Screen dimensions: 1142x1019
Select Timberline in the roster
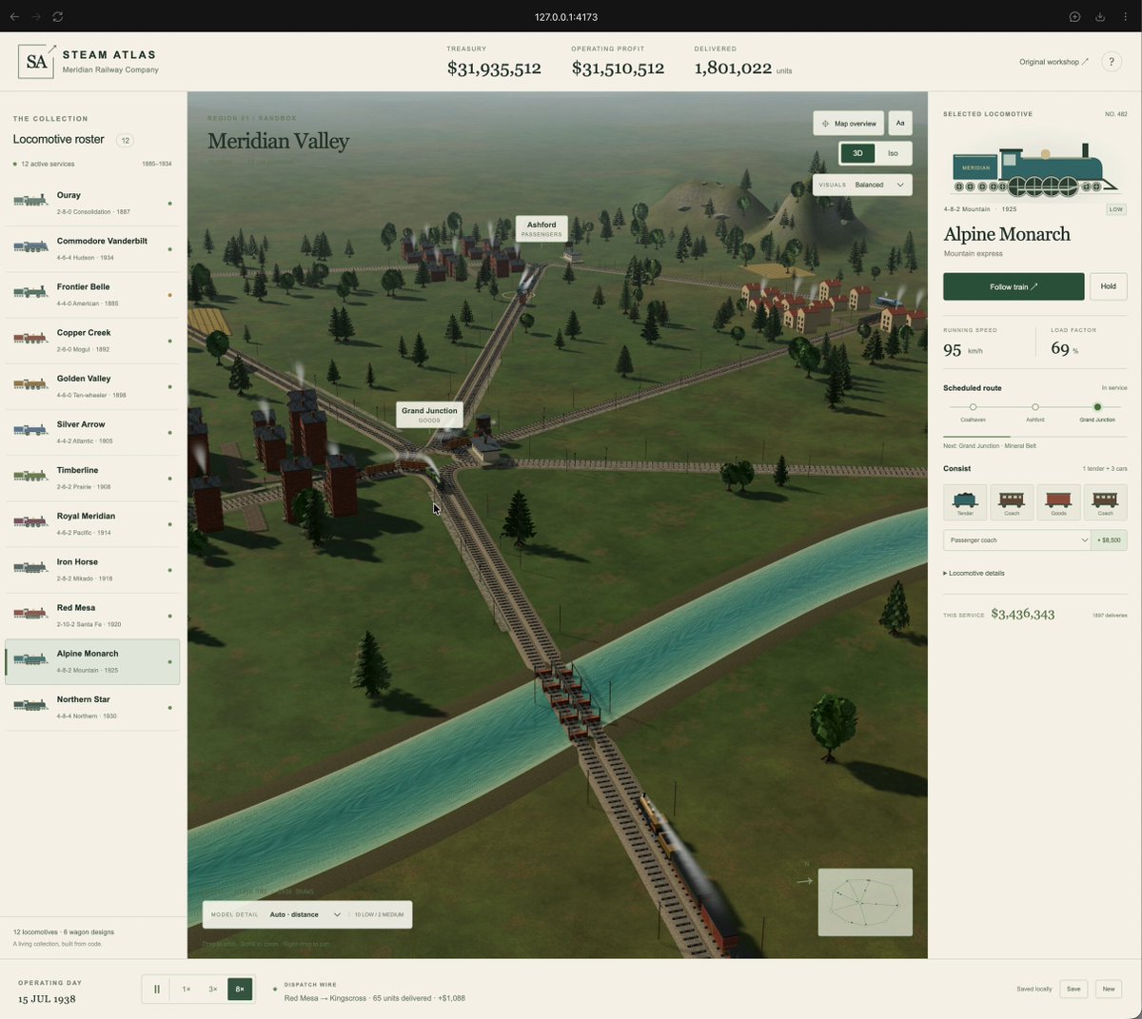click(x=92, y=478)
